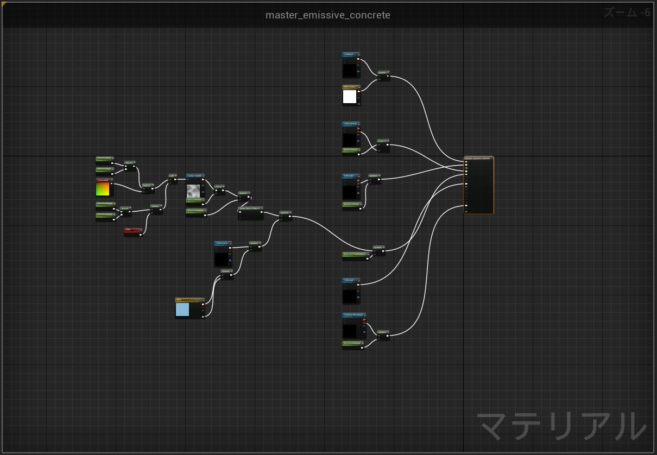
Task: Select the multiply node fed by the white color node
Action: pyautogui.click(x=384, y=76)
